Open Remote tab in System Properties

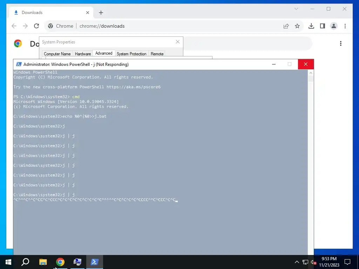tap(157, 54)
